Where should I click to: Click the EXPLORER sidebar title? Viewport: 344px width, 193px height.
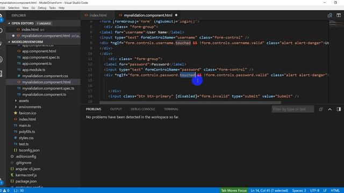point(19,16)
